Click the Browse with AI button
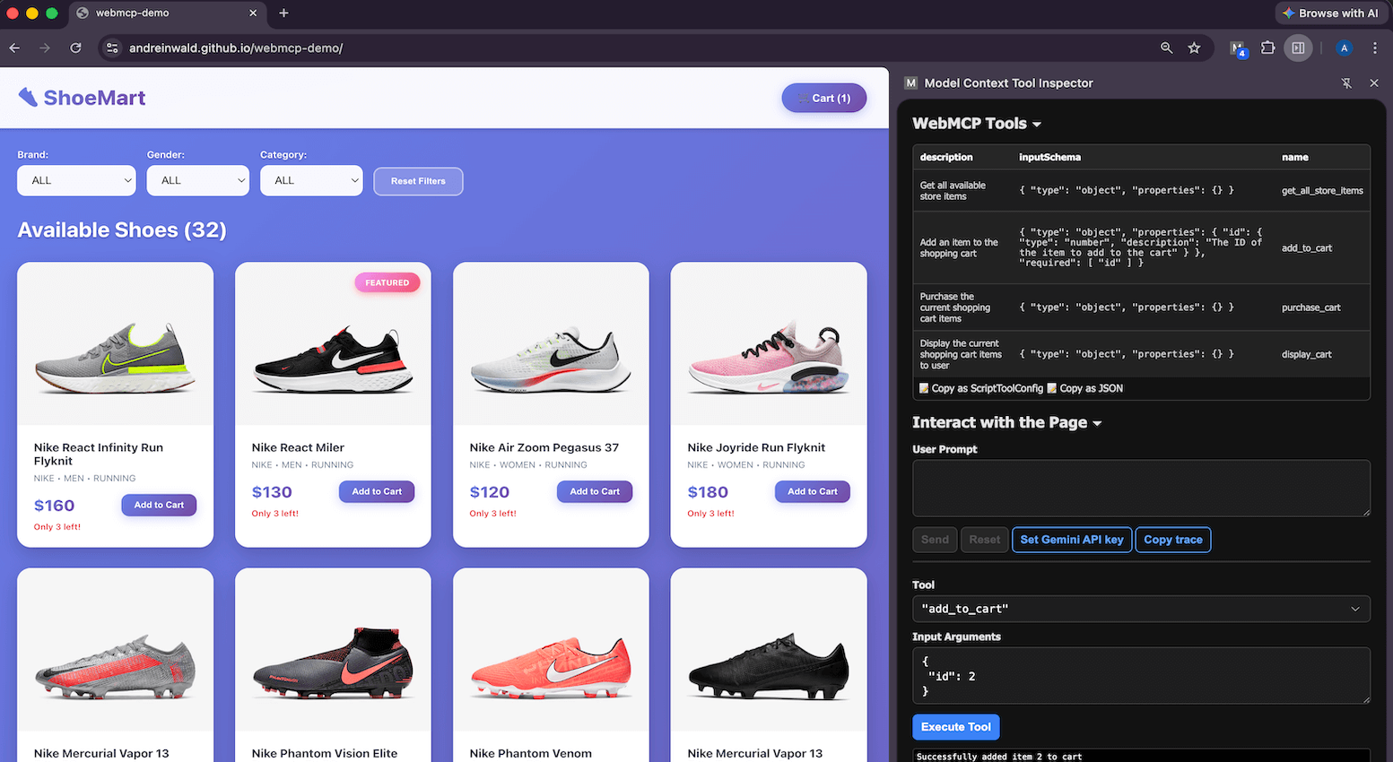The image size is (1393, 762). click(1330, 13)
